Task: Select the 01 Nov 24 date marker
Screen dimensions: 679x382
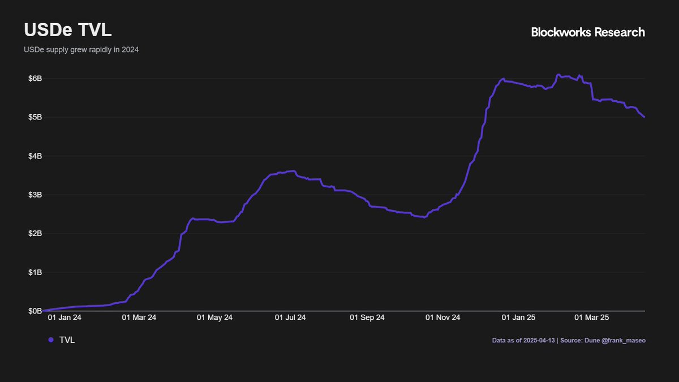Action: click(442, 318)
